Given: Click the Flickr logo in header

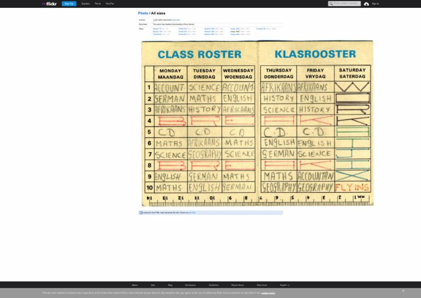Looking at the screenshot, I should 49,4.
